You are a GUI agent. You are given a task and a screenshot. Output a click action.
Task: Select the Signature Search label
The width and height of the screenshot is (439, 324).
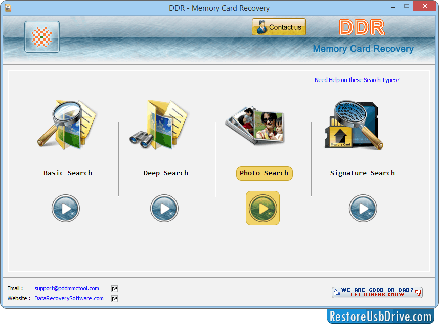coord(363,173)
